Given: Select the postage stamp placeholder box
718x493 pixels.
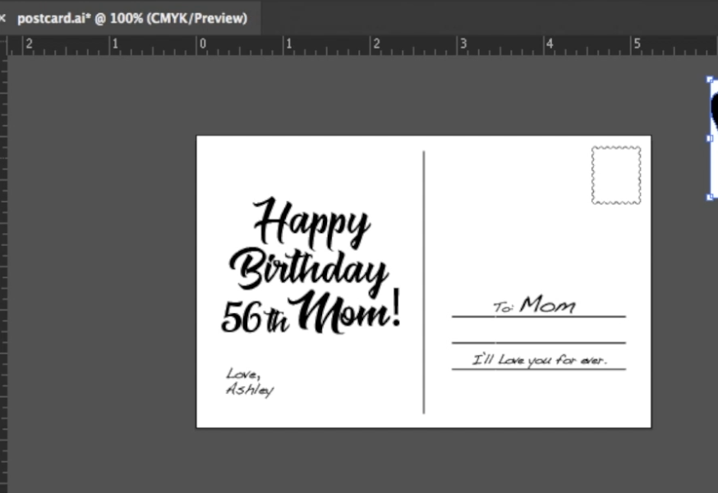Looking at the screenshot, I should pos(616,176).
